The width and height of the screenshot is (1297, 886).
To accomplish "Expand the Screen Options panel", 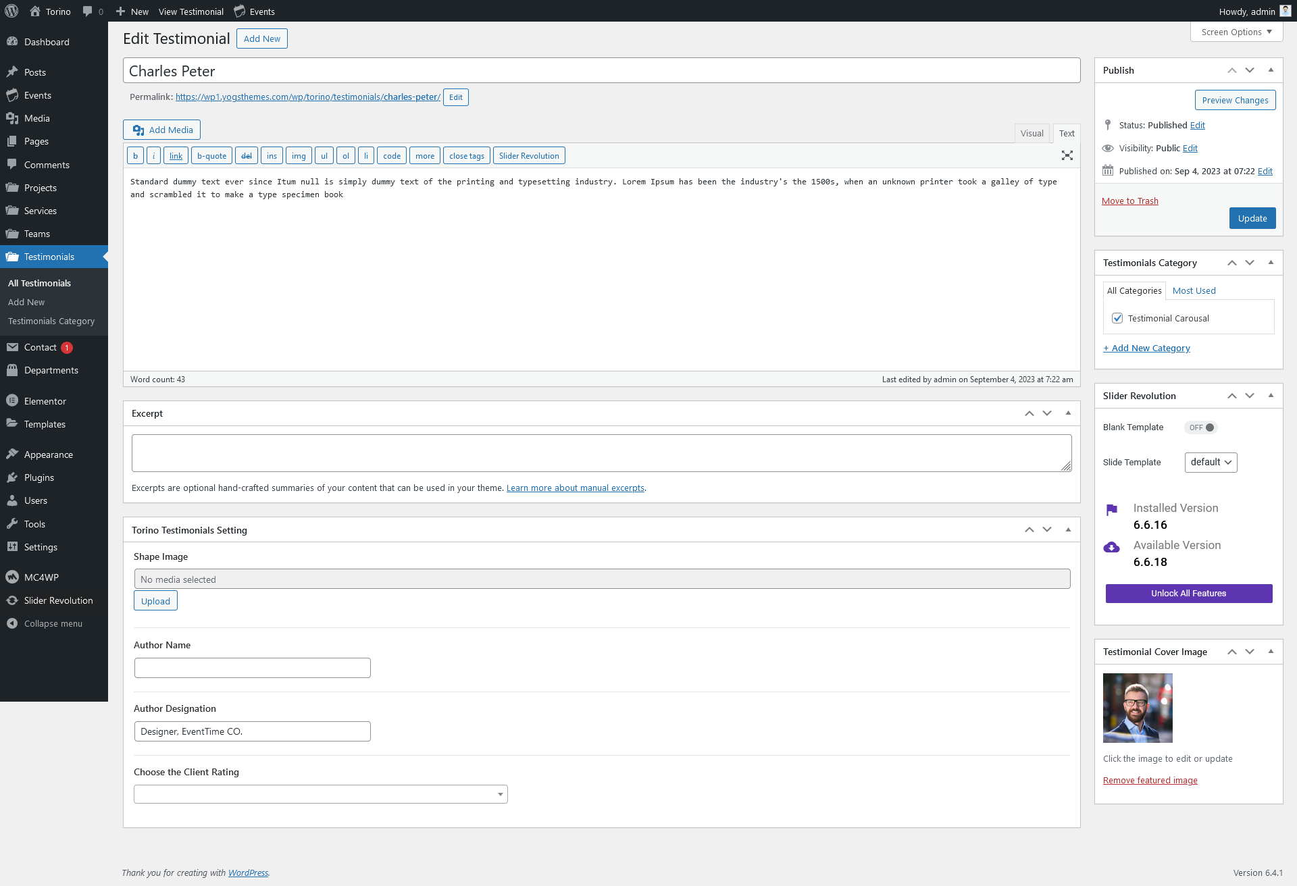I will click(x=1236, y=32).
